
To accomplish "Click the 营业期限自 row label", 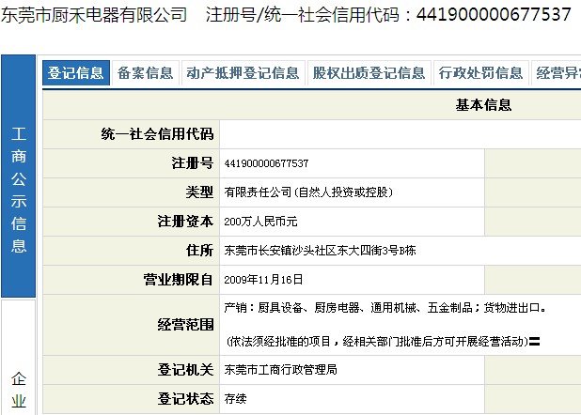I will (179, 280).
